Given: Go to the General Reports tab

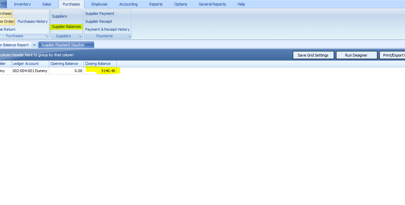Looking at the screenshot, I should tap(212, 4).
